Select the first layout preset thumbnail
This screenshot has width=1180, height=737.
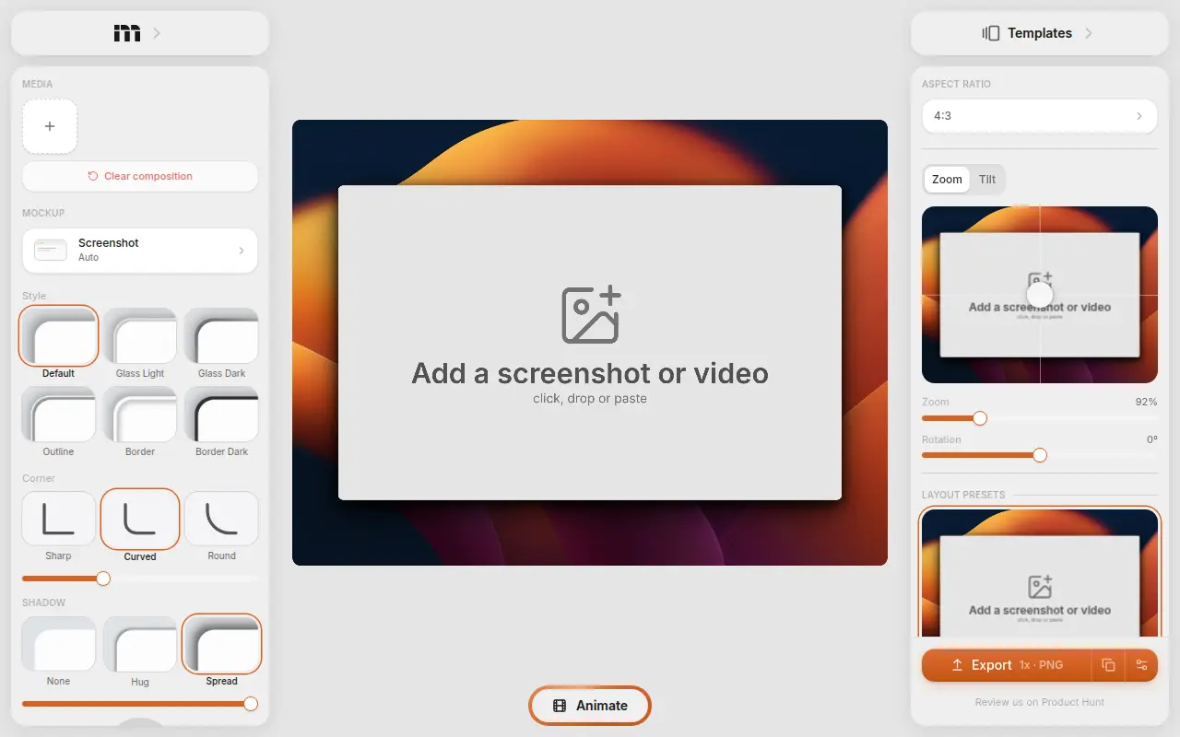coord(1040,573)
